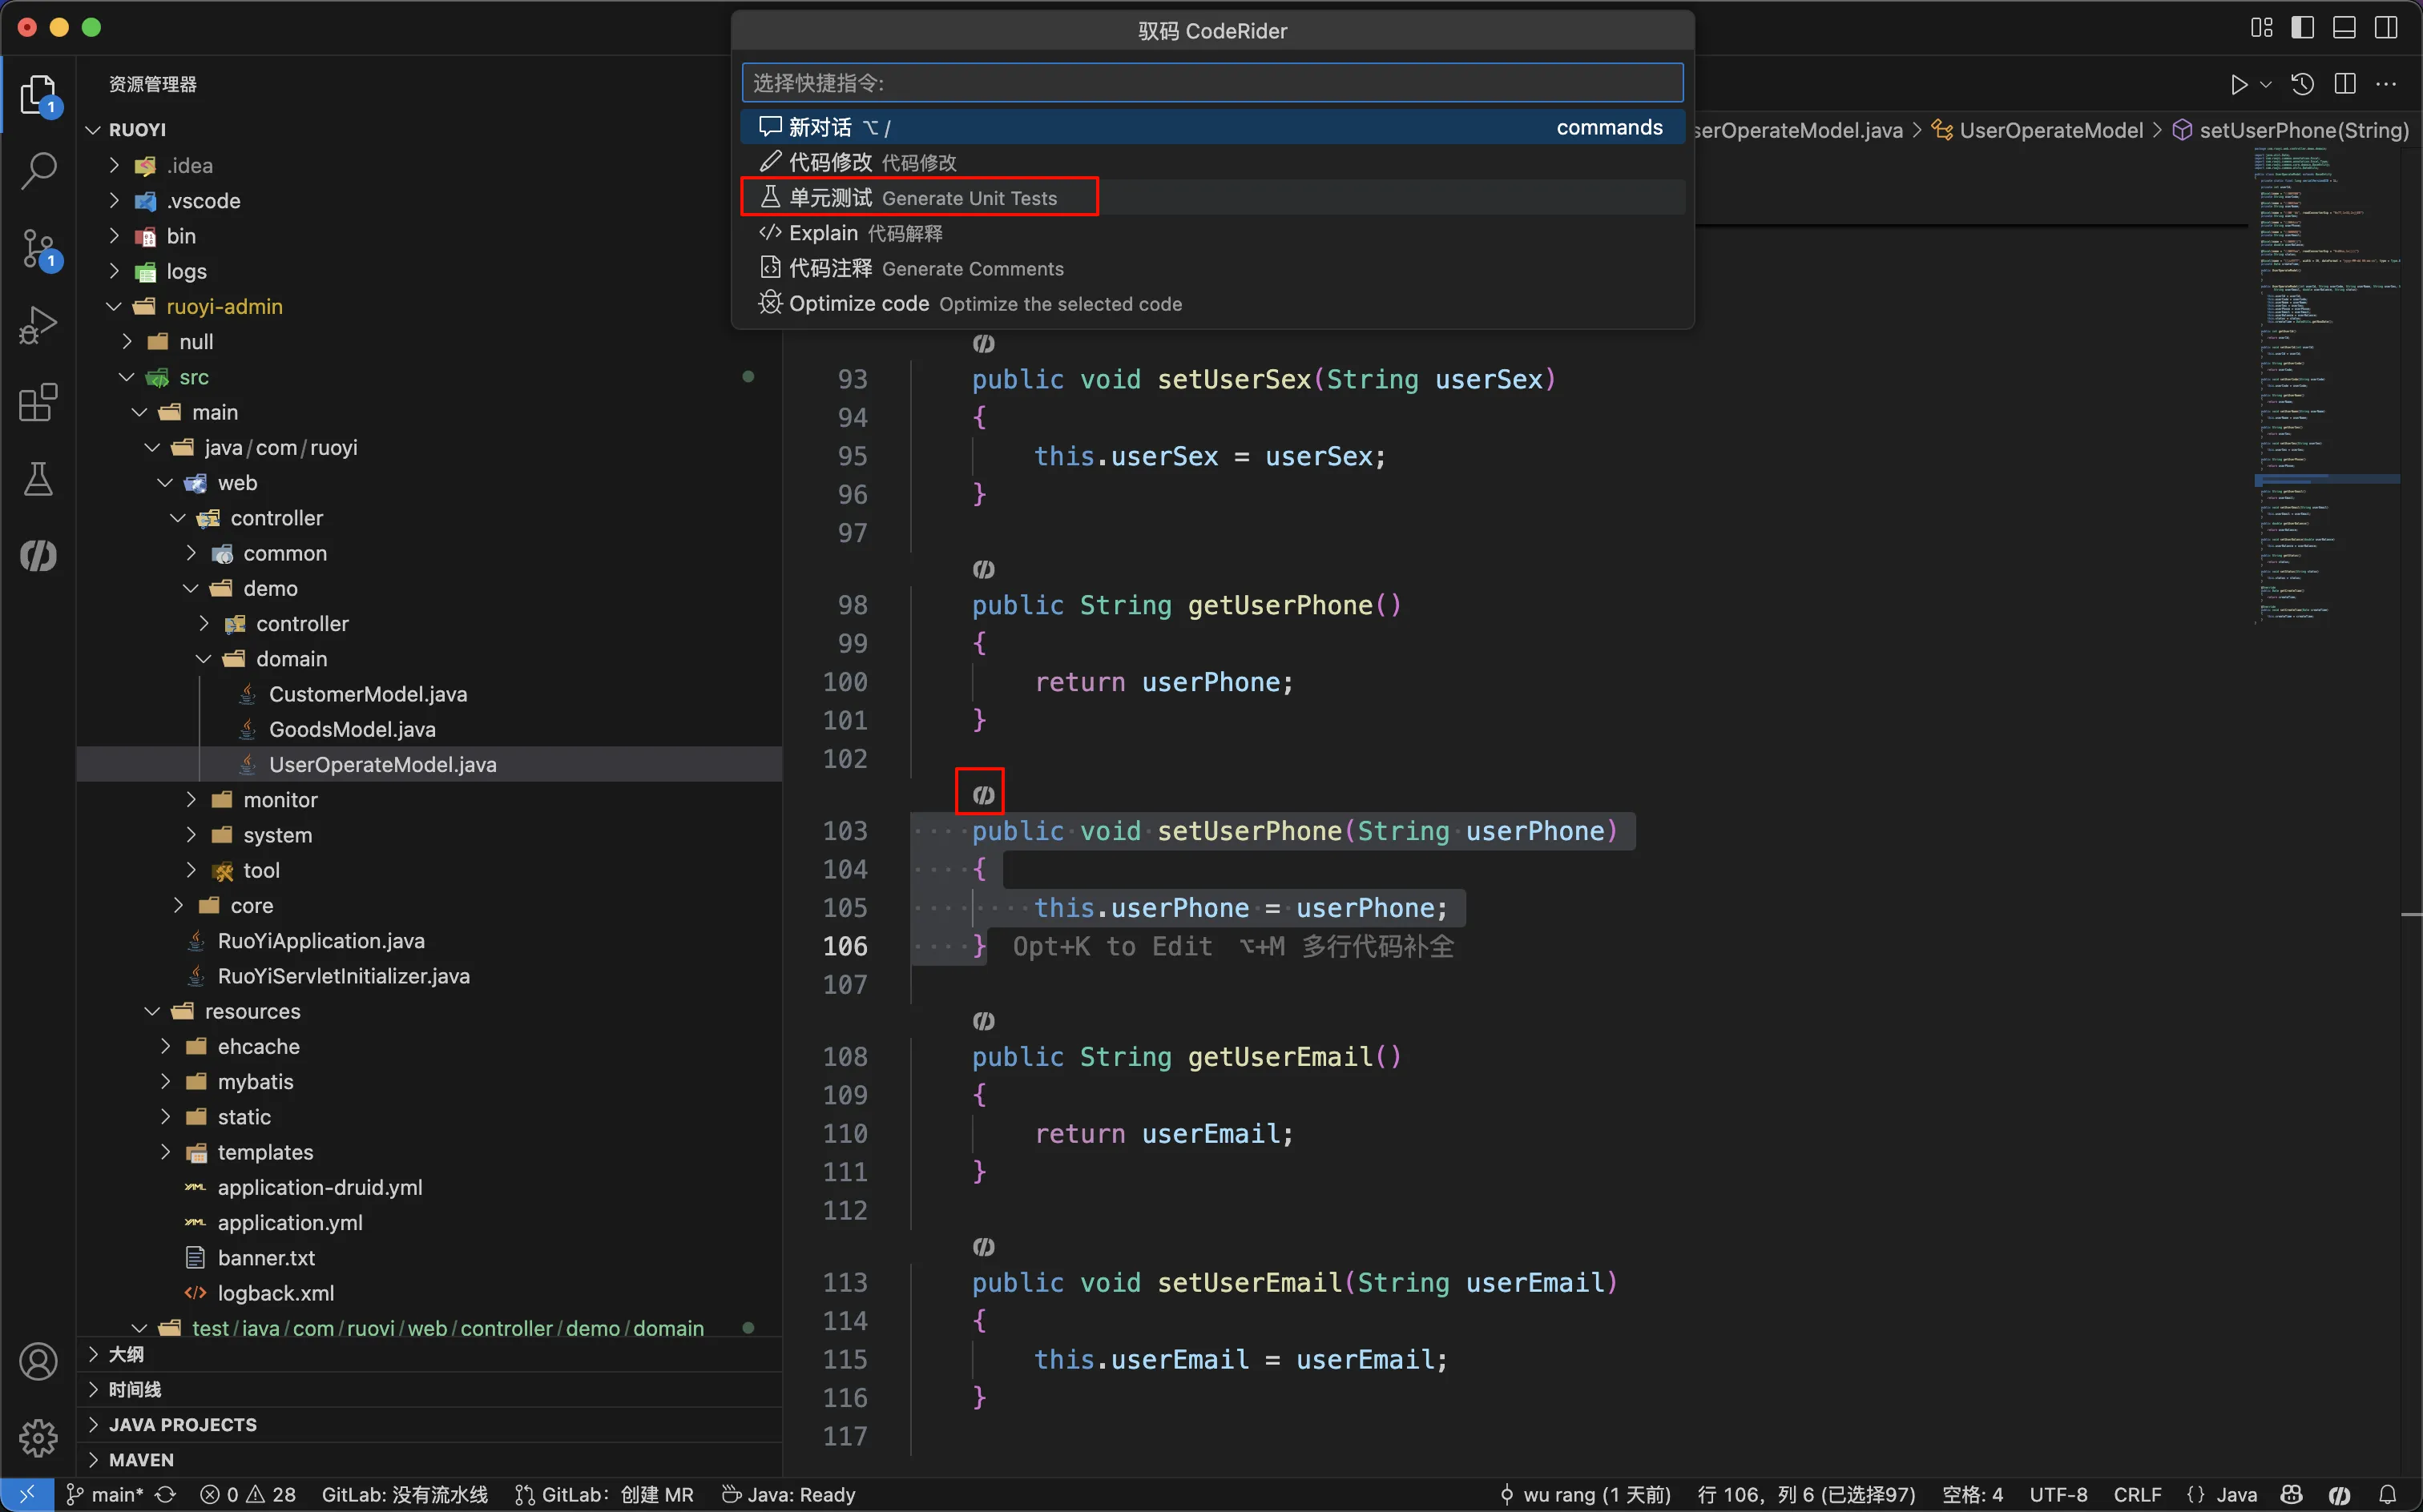Toggle the secondary sidebar layout button
2423x1512 pixels.
click(x=2386, y=27)
